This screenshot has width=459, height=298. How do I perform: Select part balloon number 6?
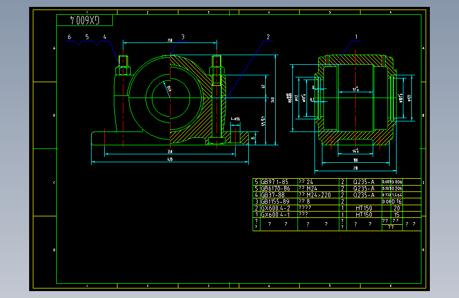pos(69,37)
